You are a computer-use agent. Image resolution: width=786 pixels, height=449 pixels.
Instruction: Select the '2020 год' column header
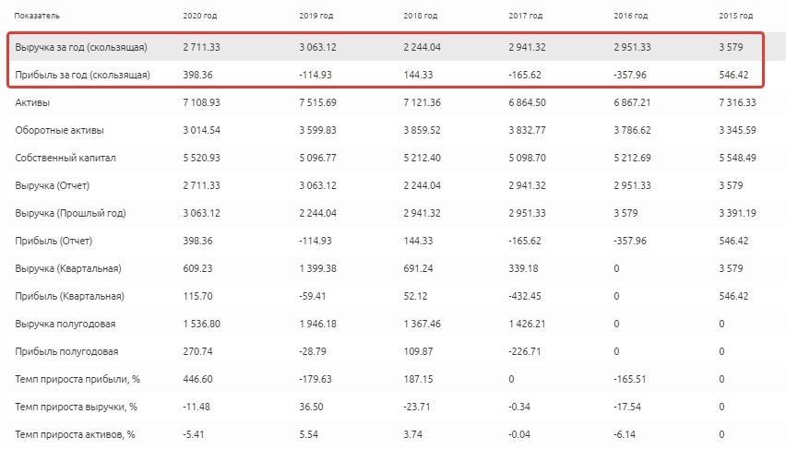[x=201, y=16]
